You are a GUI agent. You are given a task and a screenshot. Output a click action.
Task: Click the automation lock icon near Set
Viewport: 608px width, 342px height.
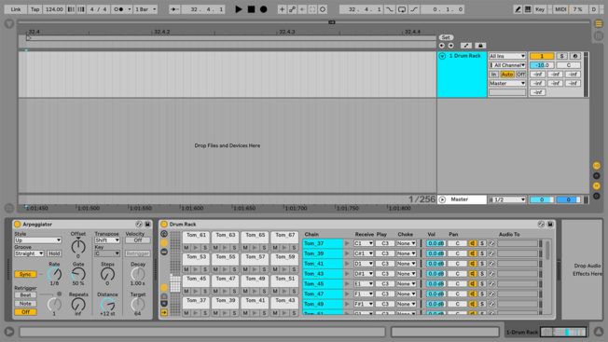click(x=480, y=46)
